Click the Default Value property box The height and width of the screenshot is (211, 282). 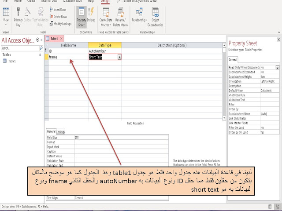pos(122,156)
